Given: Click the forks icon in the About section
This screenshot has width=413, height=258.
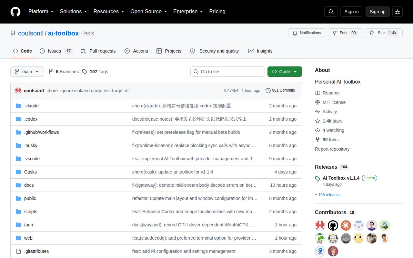Looking at the screenshot, I should [317, 140].
